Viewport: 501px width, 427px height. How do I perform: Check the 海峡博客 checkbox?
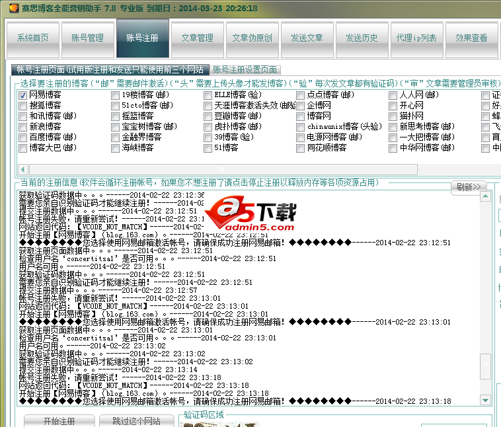pos(115,148)
